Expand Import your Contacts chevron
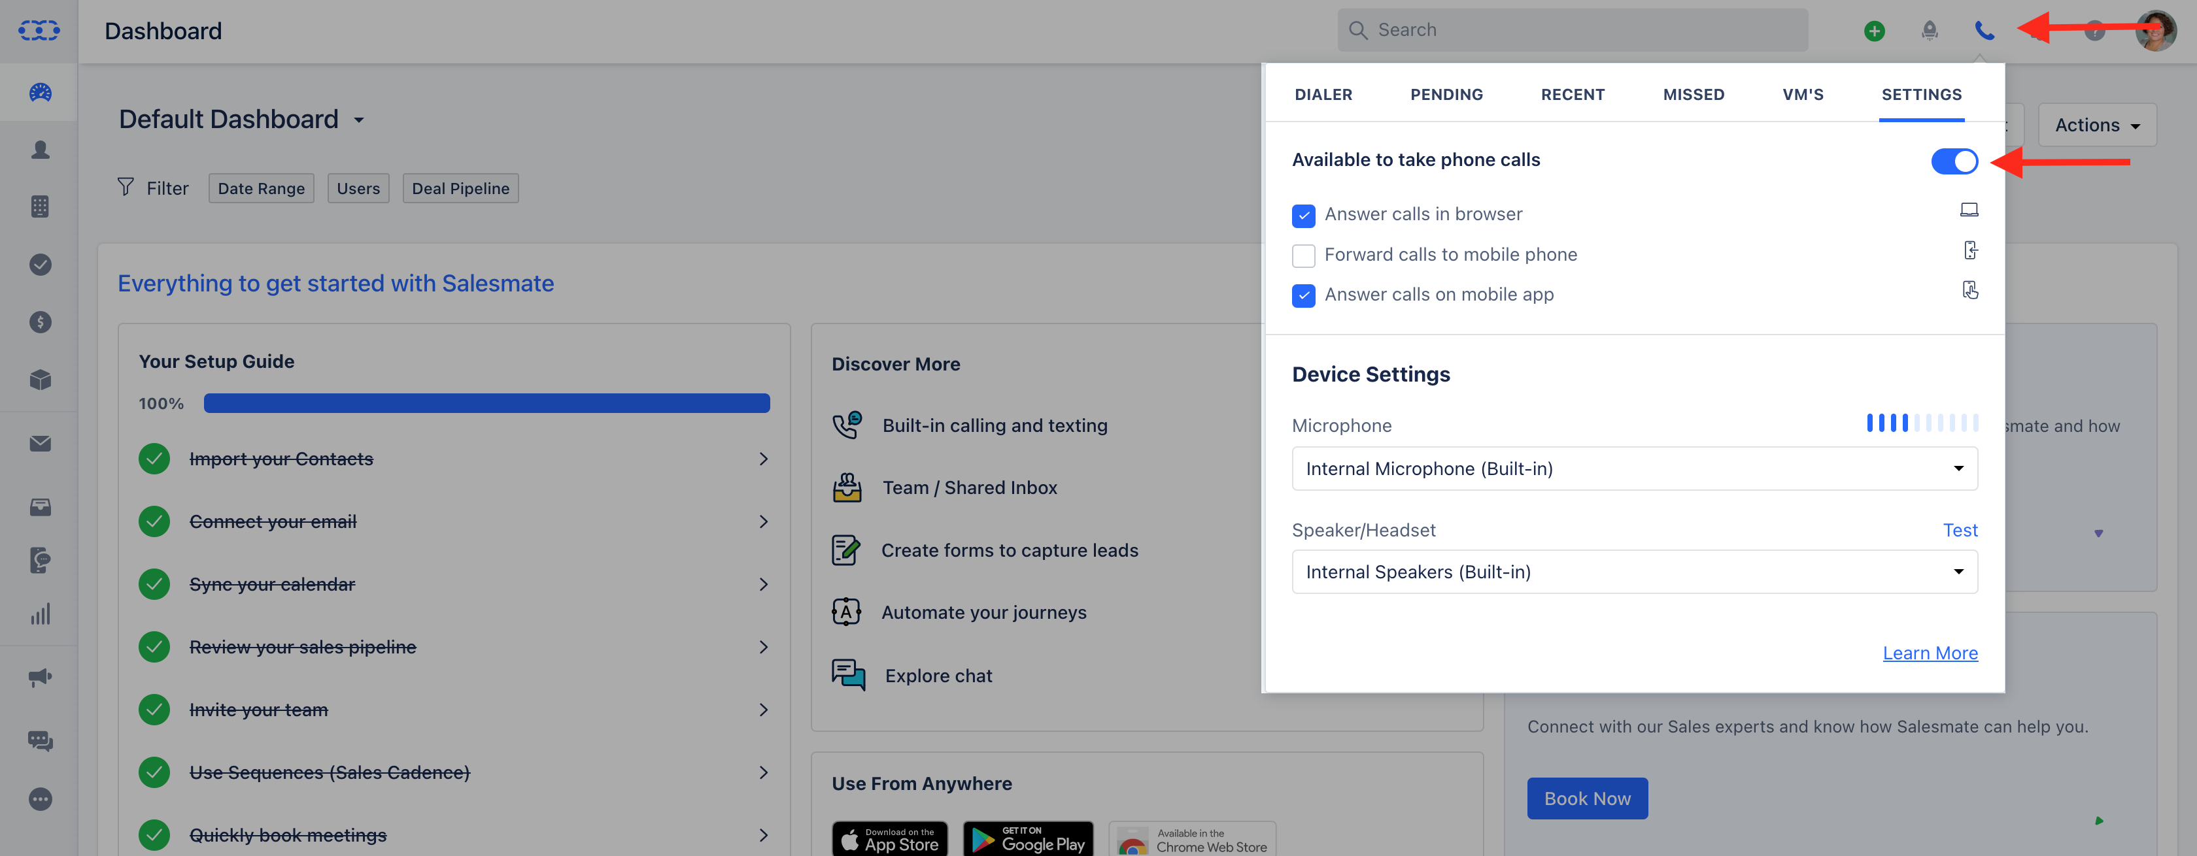This screenshot has width=2197, height=856. [763, 459]
